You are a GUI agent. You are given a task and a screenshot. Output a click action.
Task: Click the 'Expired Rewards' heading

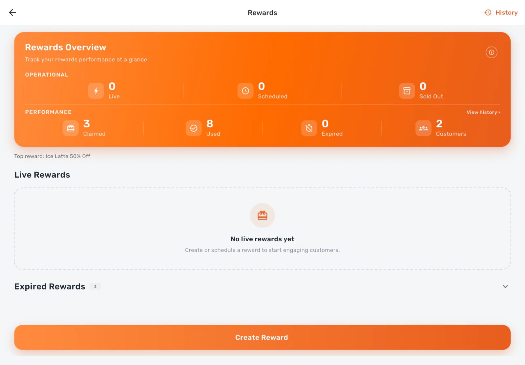tap(50, 287)
